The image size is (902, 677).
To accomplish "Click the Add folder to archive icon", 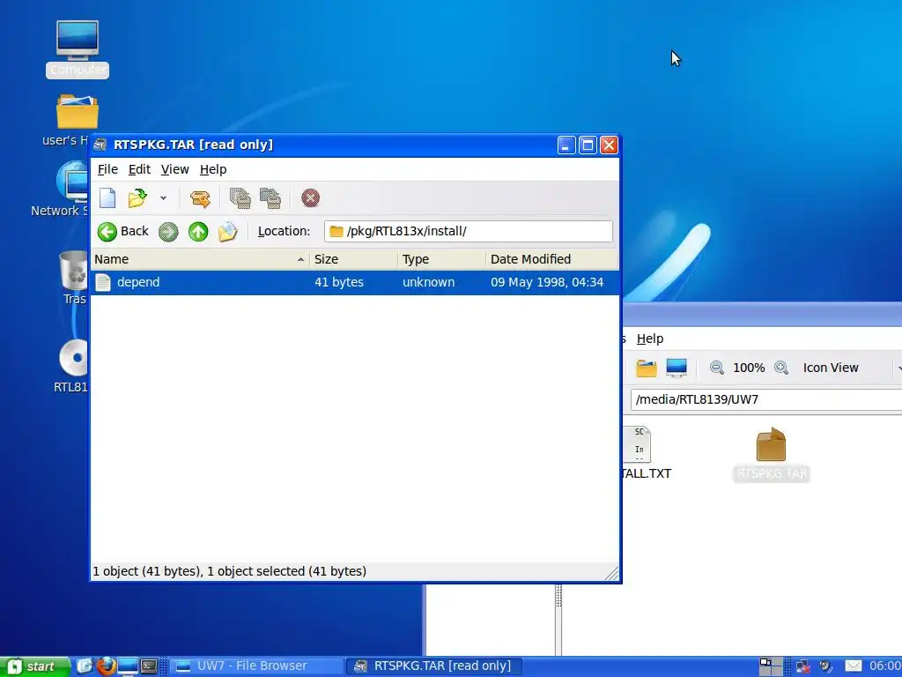I will click(x=270, y=198).
